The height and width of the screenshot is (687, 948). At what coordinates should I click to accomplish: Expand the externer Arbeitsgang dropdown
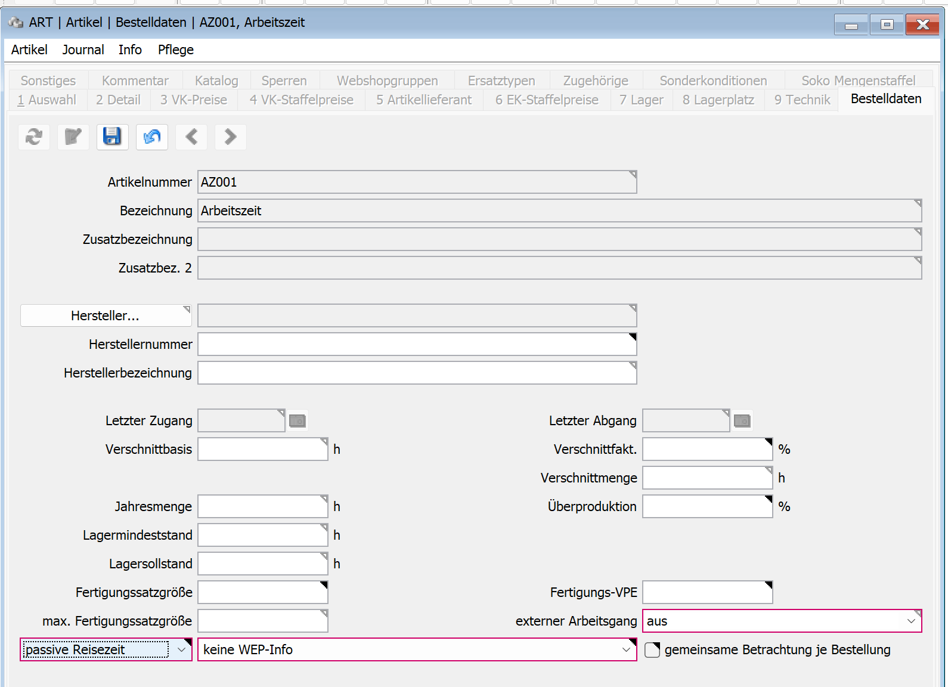pyautogui.click(x=911, y=621)
